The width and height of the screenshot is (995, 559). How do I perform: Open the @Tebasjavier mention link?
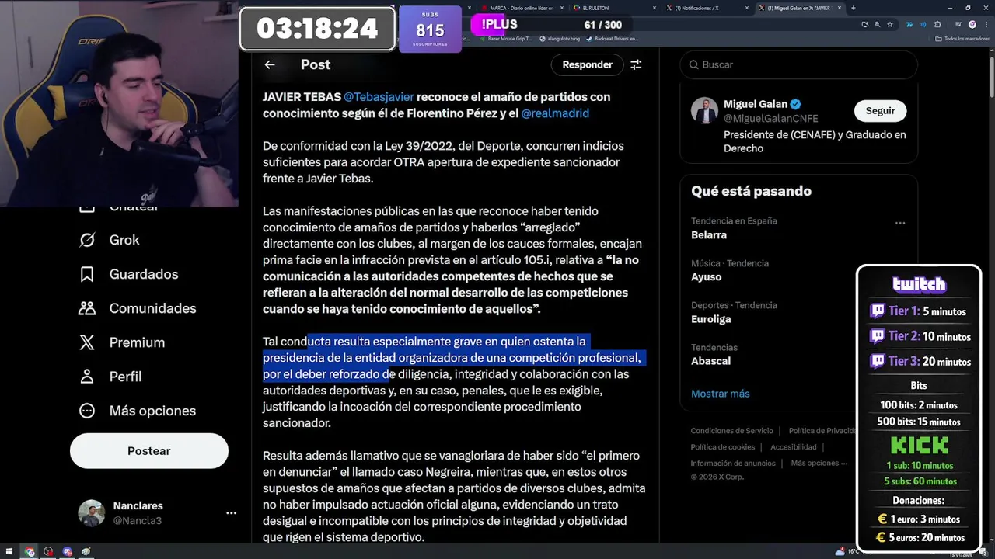pyautogui.click(x=379, y=97)
